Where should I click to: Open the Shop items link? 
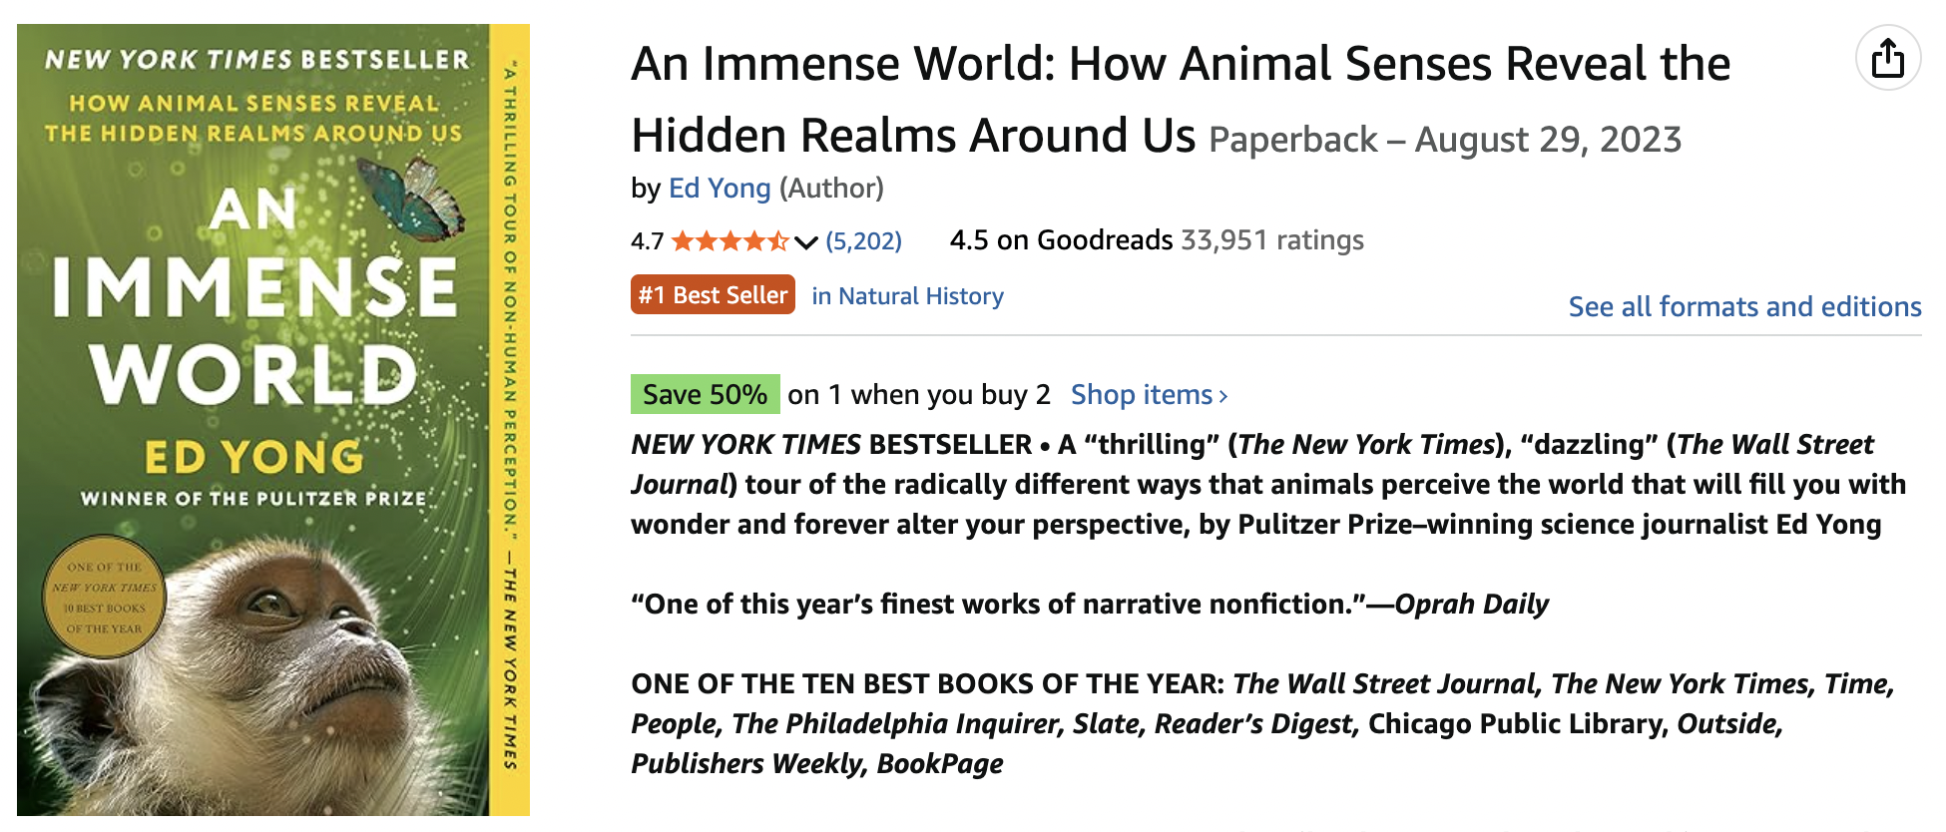(x=1141, y=395)
